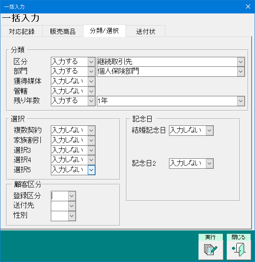Click the 登録区分 input field
The width and height of the screenshot is (255, 262).
(x=60, y=196)
